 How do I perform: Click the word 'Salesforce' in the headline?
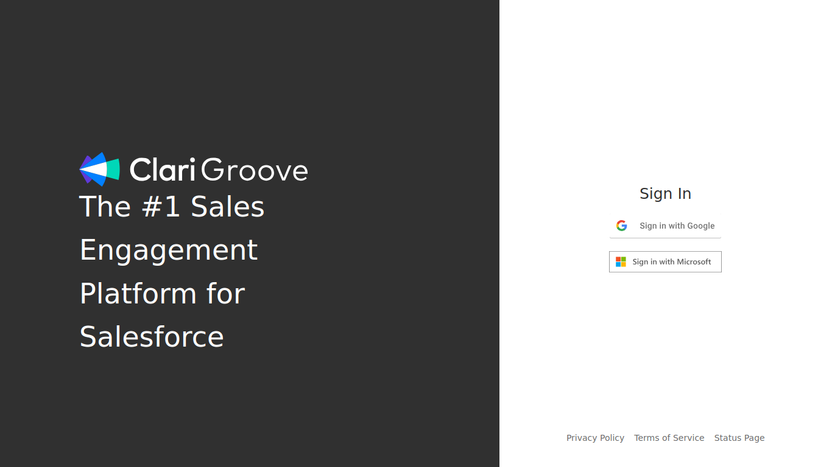[x=152, y=337]
